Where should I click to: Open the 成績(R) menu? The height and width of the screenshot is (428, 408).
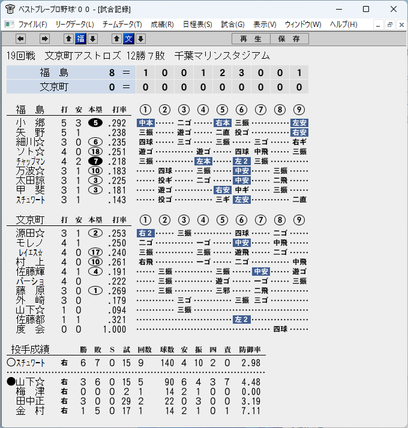162,25
